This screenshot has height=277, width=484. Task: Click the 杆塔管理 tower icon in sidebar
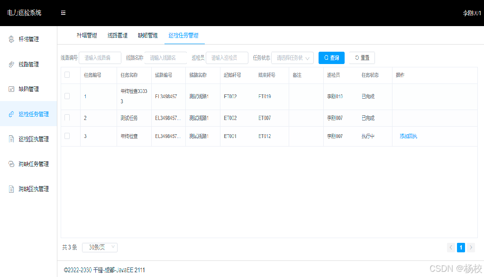[10, 39]
